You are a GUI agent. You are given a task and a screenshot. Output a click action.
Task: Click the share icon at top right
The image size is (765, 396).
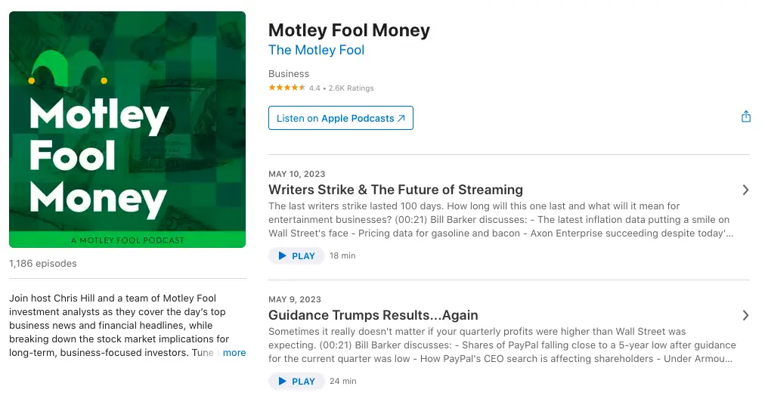point(745,116)
